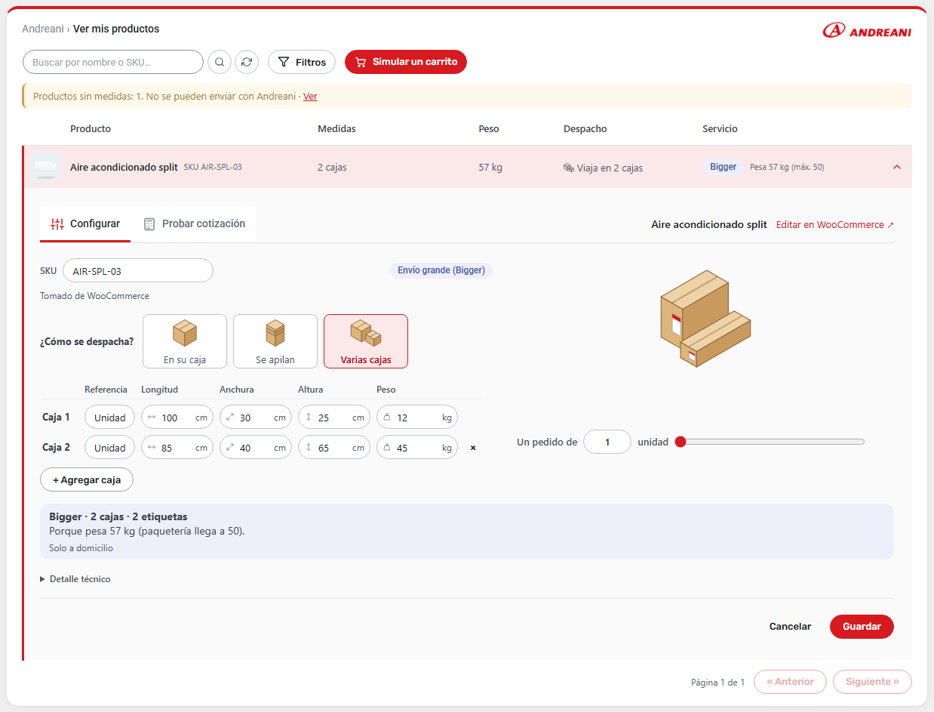Select Varias cajas dispatch option
This screenshot has height=712, width=934.
pyautogui.click(x=366, y=341)
